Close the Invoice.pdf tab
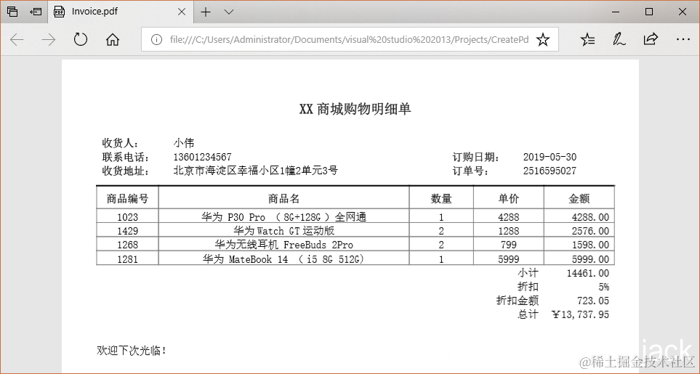 182,12
